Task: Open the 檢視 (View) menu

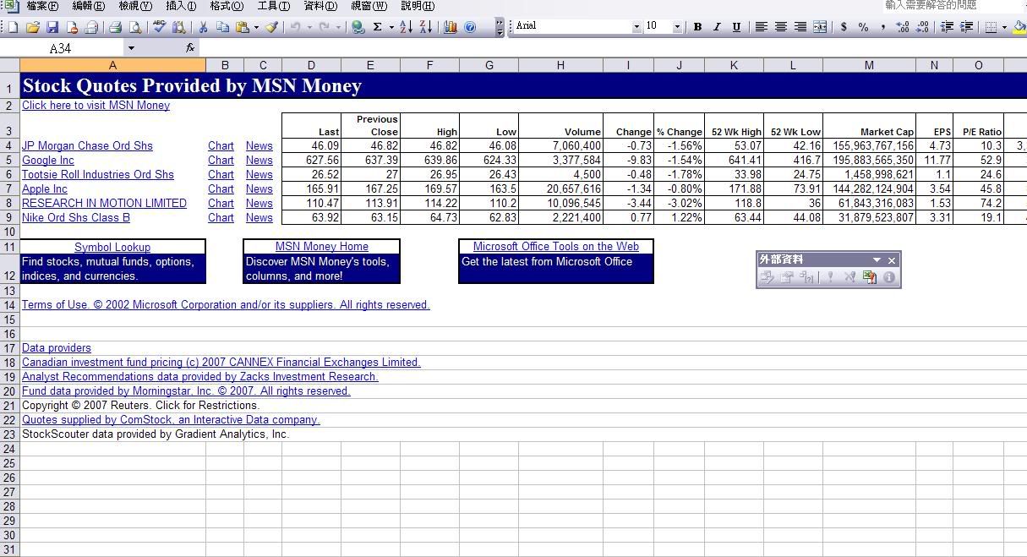Action: tap(135, 6)
